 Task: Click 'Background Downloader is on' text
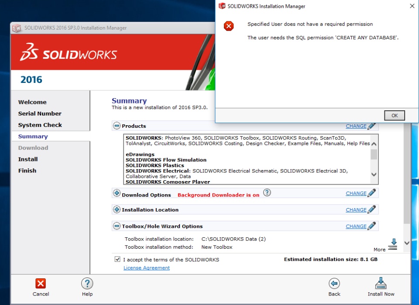(218, 195)
